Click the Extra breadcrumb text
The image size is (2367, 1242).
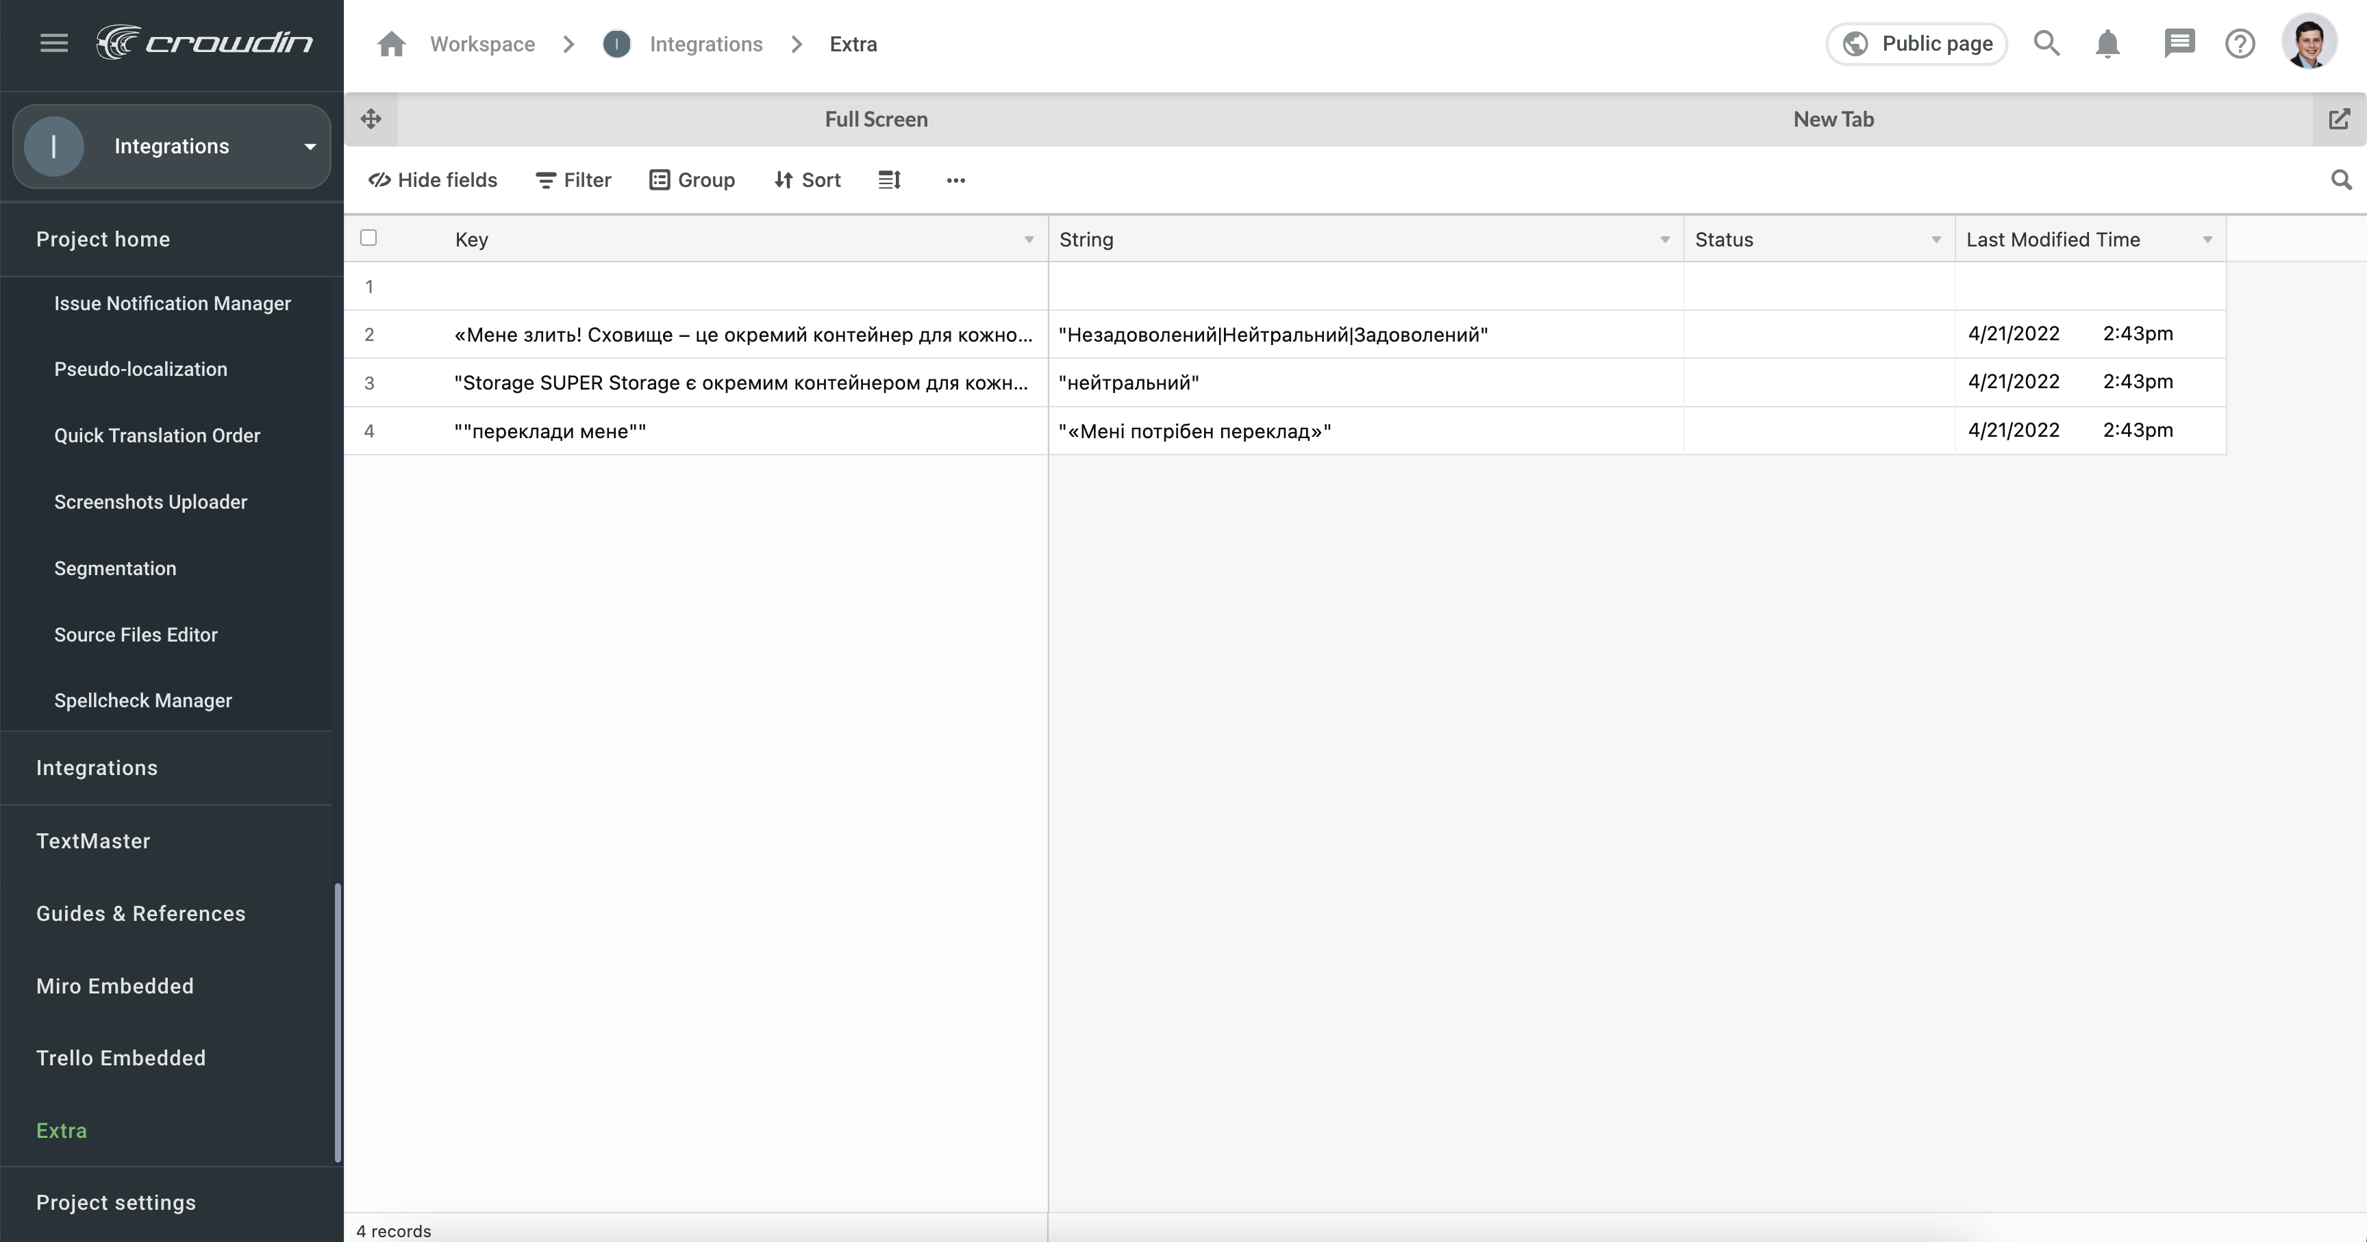pos(853,44)
